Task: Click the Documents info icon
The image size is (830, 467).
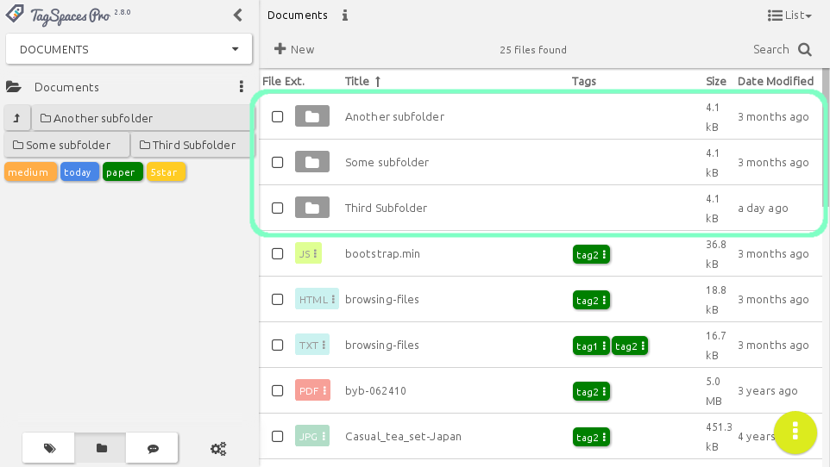Action: pyautogui.click(x=345, y=16)
